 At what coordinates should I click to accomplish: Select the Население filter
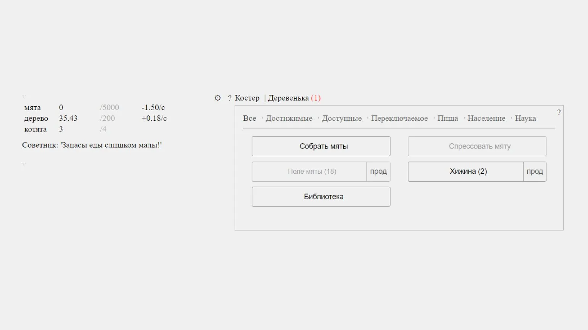[486, 119]
